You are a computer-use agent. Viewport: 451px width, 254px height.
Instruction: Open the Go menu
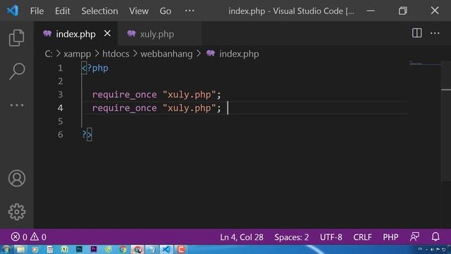tap(166, 11)
